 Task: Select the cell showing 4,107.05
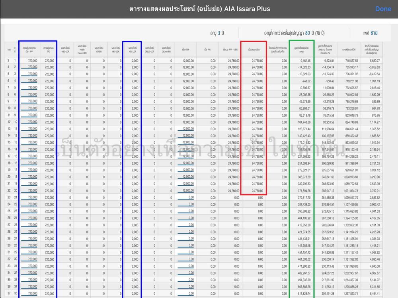(375, 218)
